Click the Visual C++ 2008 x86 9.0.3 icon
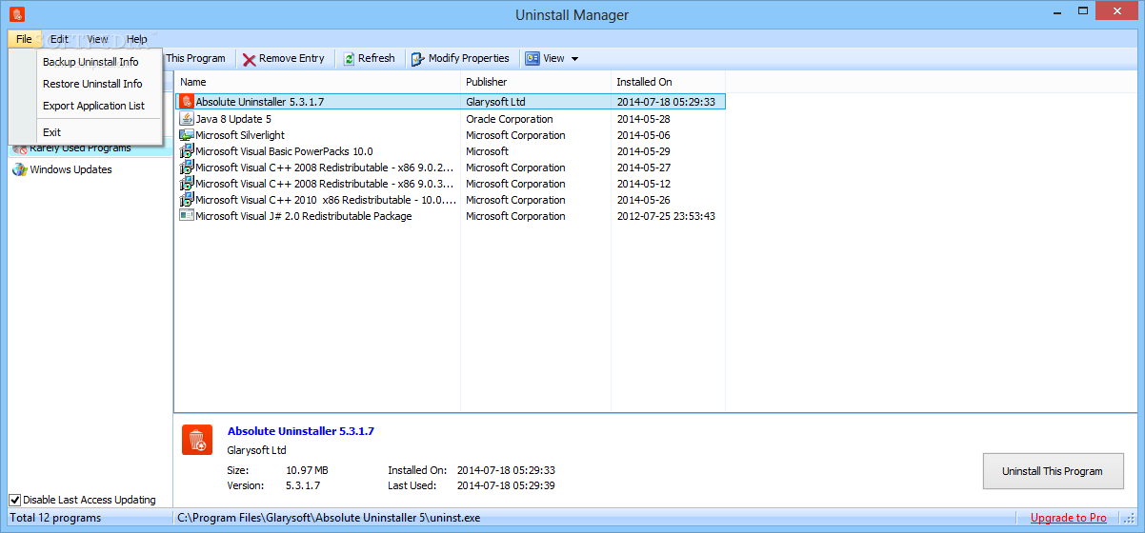 187,184
